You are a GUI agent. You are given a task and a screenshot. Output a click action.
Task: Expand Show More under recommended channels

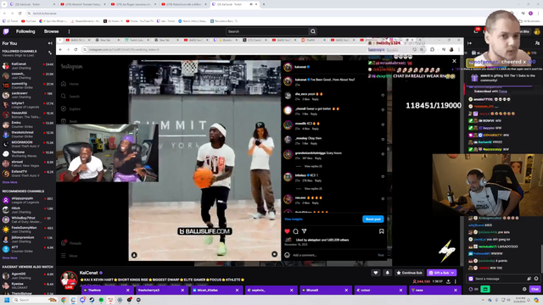tap(9, 258)
